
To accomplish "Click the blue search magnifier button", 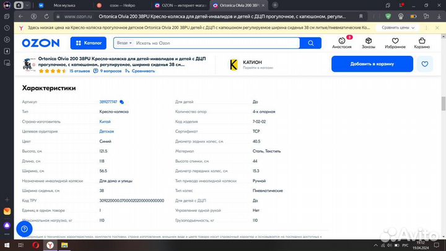I will 310,43.
